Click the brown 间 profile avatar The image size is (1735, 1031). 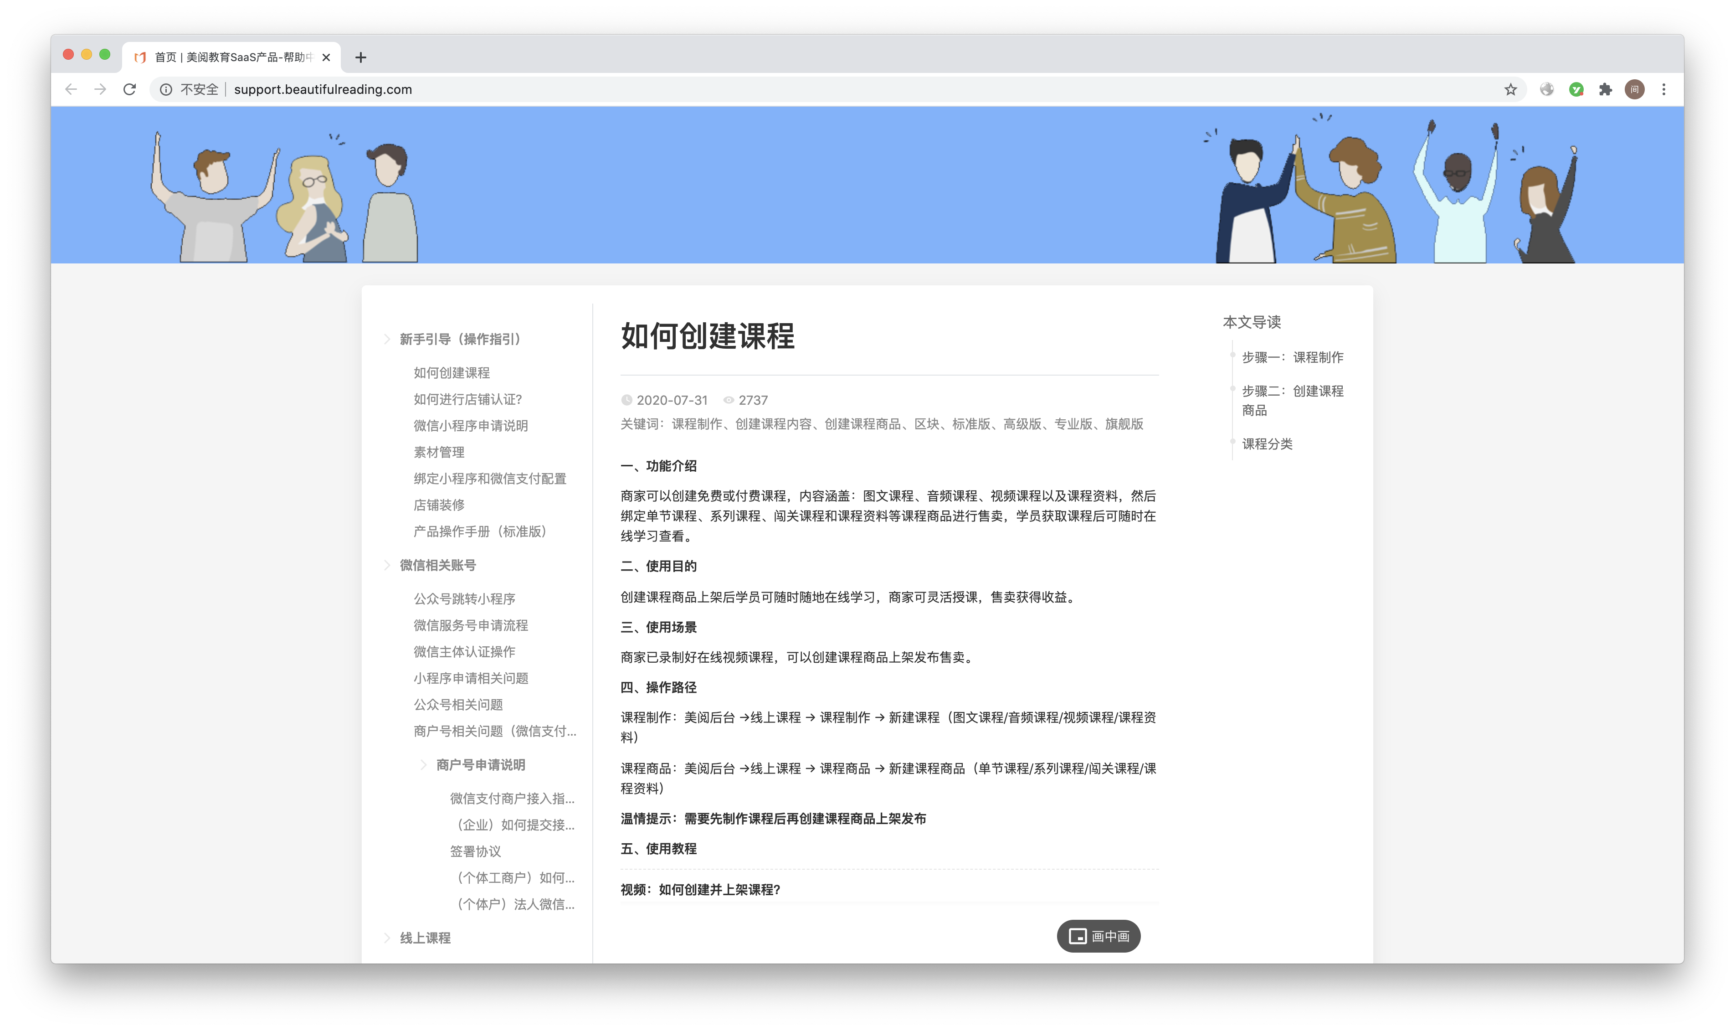[1635, 89]
